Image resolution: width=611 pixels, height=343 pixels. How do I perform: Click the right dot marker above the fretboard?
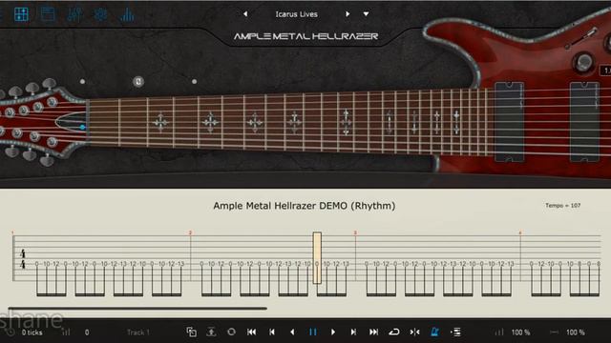click(194, 82)
